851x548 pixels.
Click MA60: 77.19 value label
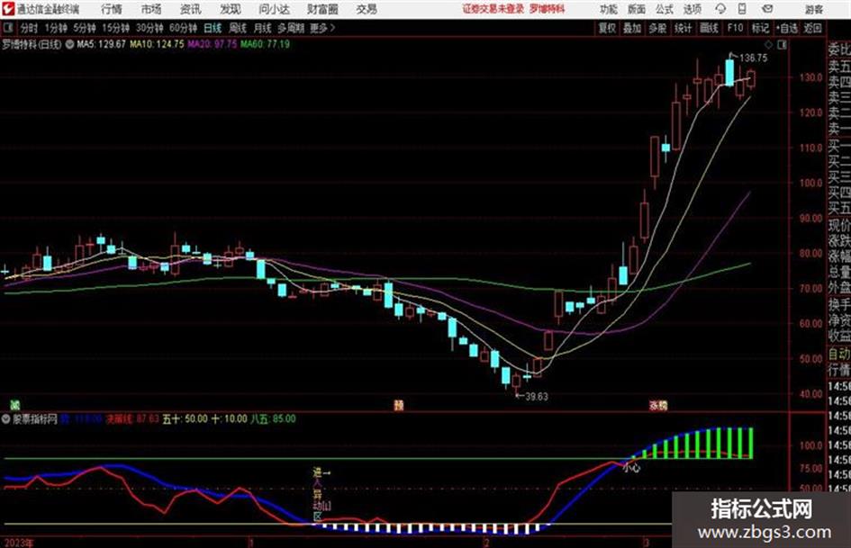pos(265,44)
